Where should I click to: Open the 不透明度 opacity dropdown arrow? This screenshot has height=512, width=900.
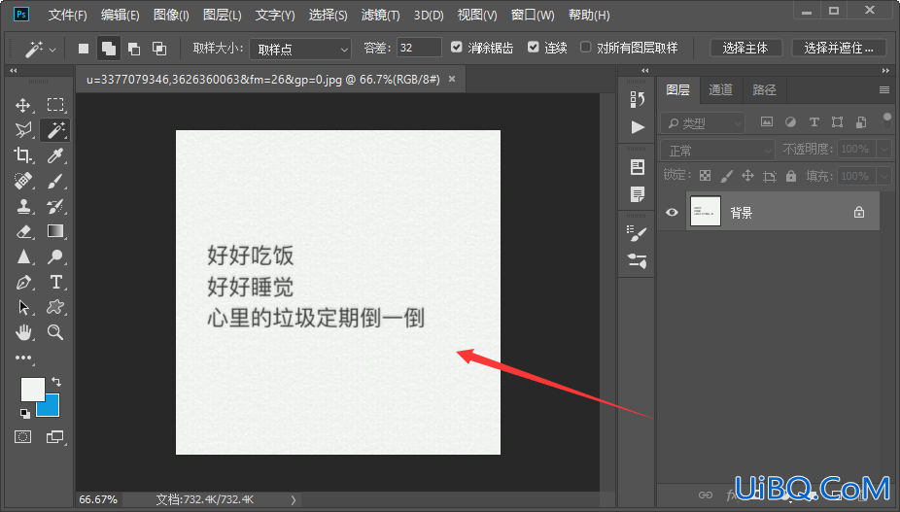(884, 150)
